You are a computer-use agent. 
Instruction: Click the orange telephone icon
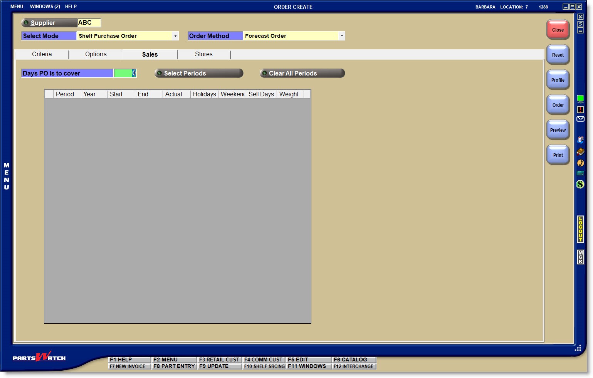580,163
